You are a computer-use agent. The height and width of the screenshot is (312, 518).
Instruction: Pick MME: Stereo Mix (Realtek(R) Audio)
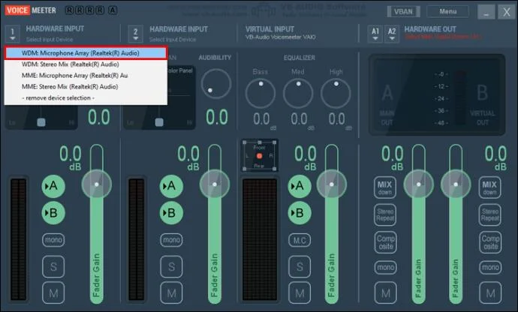pyautogui.click(x=86, y=87)
